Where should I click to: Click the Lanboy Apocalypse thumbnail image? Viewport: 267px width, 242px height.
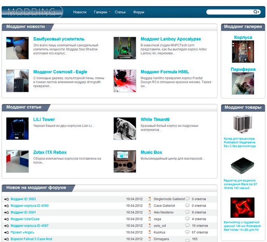[x=125, y=48]
